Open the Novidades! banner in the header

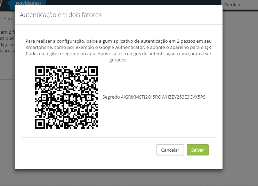28,3
